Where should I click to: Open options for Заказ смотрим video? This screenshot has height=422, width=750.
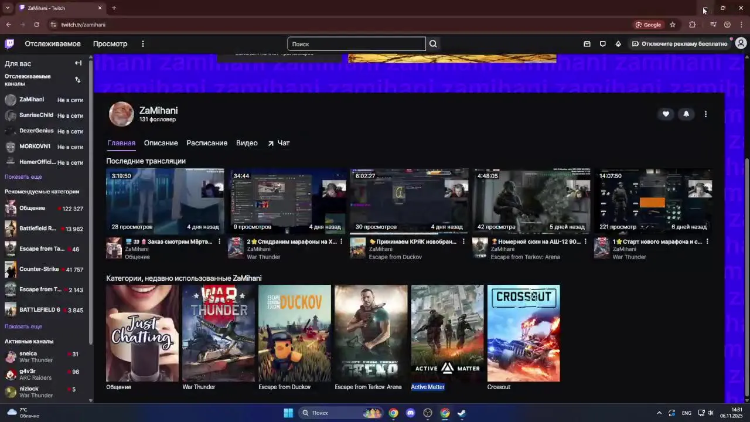220,241
